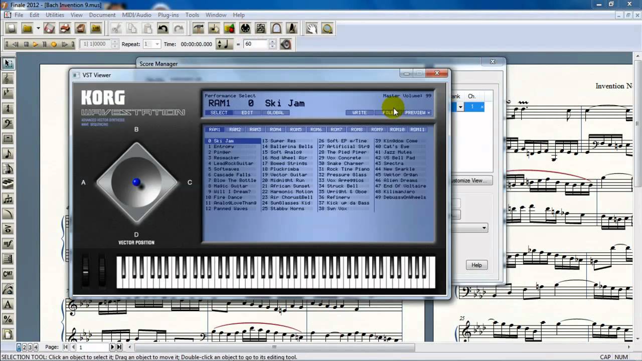This screenshot has width=642, height=361.
Task: Select the Resize percent tool
Action: 8,319
